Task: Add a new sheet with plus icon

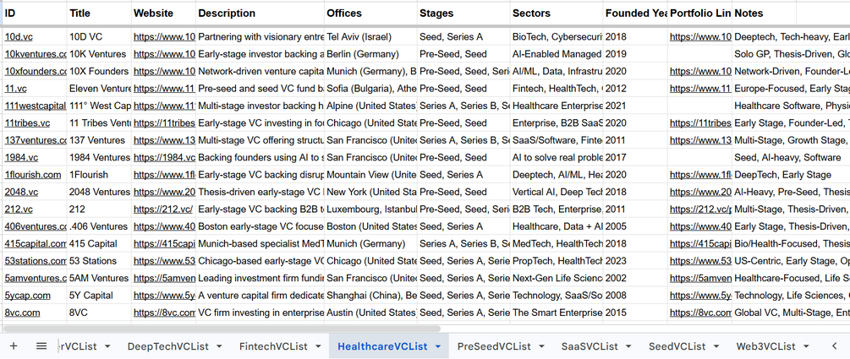Action: (x=14, y=346)
